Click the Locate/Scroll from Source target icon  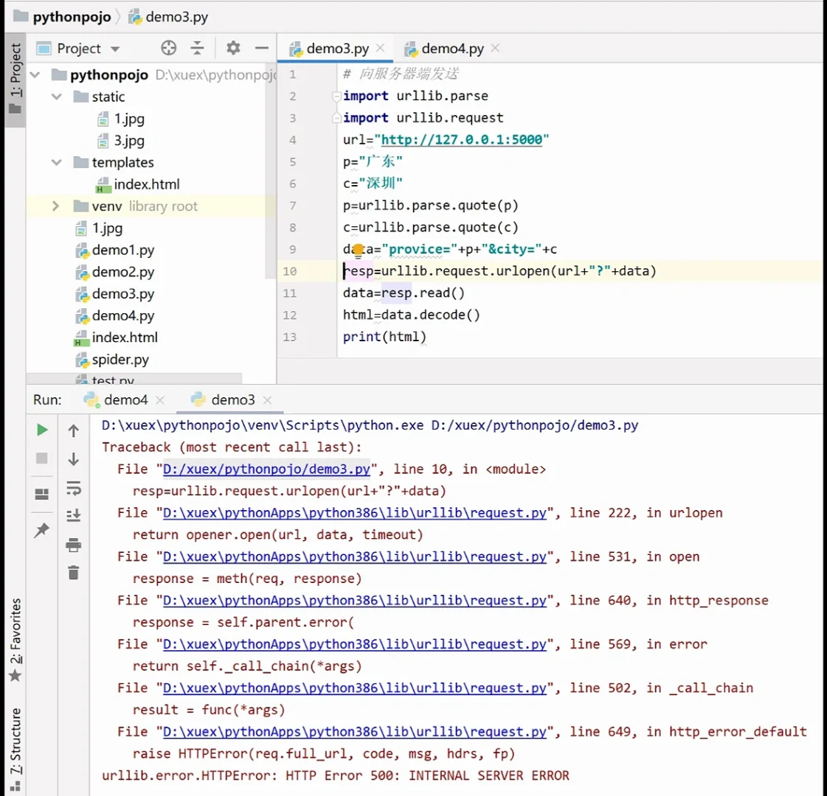tap(168, 48)
